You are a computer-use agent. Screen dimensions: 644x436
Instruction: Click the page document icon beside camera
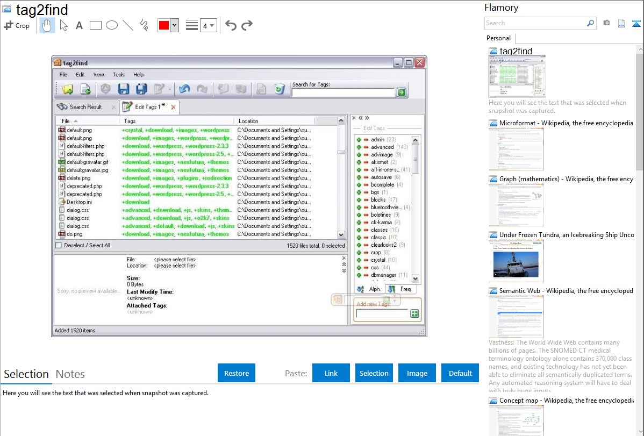[x=621, y=23]
